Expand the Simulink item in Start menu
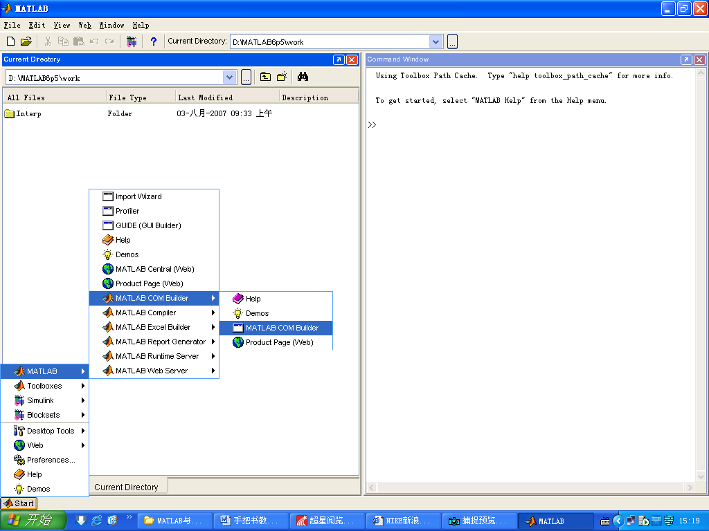The image size is (709, 531). click(x=45, y=400)
